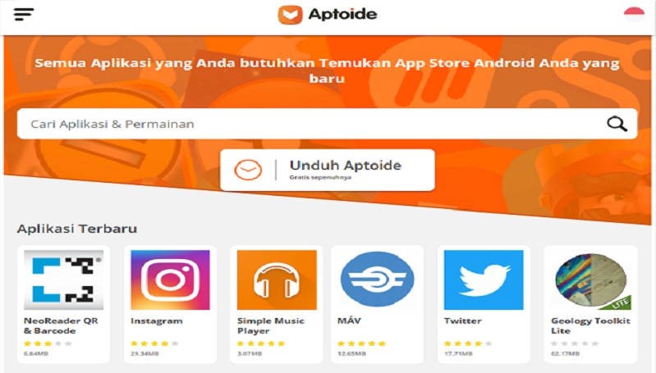Image resolution: width=656 pixels, height=373 pixels.
Task: Click the Simple Music Player title
Action: coord(271,325)
